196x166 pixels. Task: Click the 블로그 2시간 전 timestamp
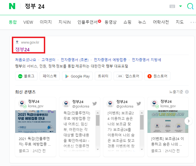coord(32,151)
